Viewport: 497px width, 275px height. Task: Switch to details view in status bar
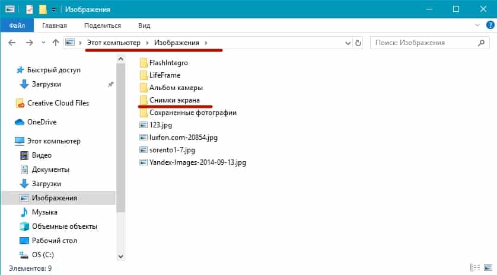point(474,268)
